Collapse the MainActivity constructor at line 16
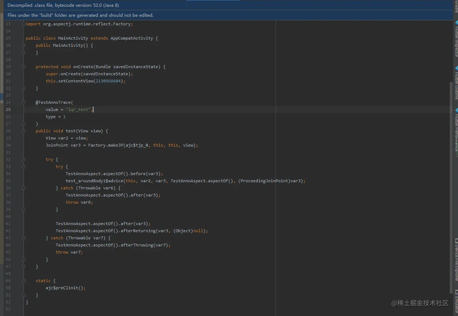 pos(24,45)
